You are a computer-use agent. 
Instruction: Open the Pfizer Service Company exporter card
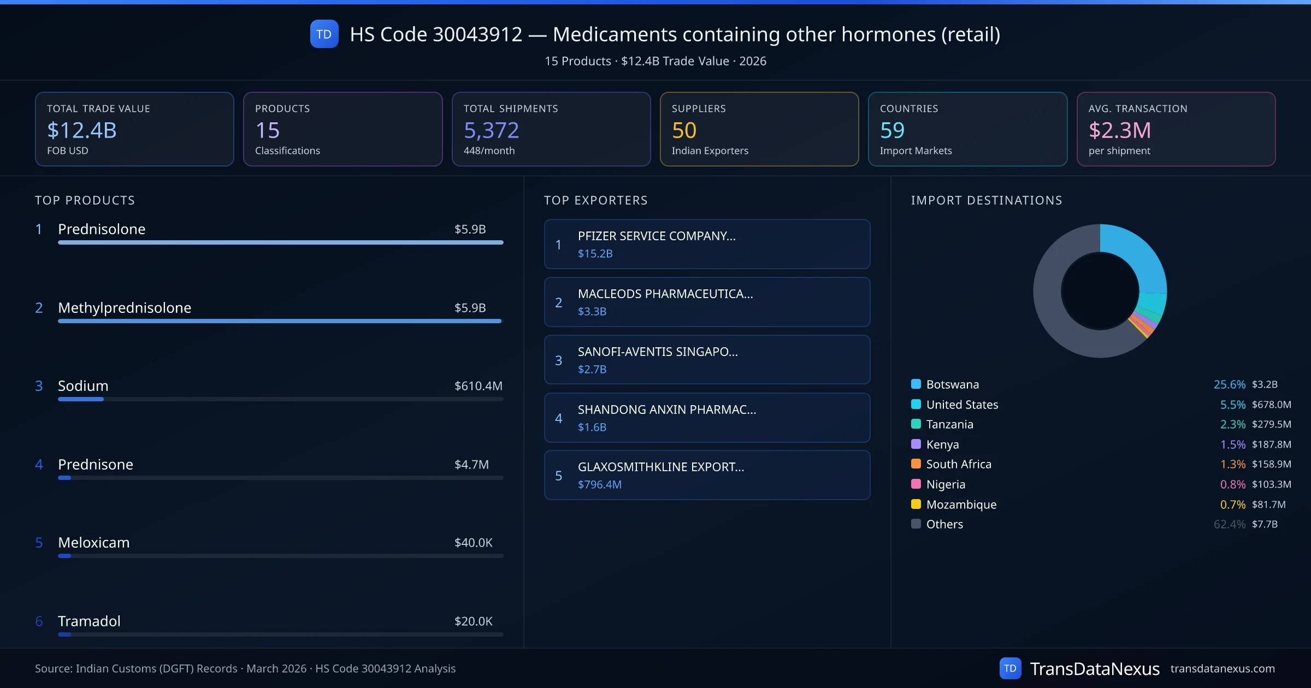click(x=707, y=244)
